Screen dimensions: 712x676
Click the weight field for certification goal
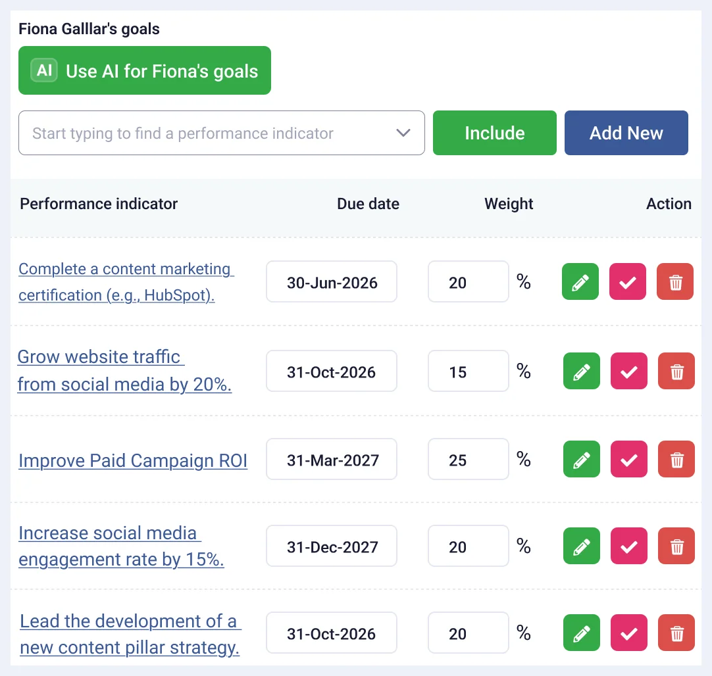pos(468,281)
